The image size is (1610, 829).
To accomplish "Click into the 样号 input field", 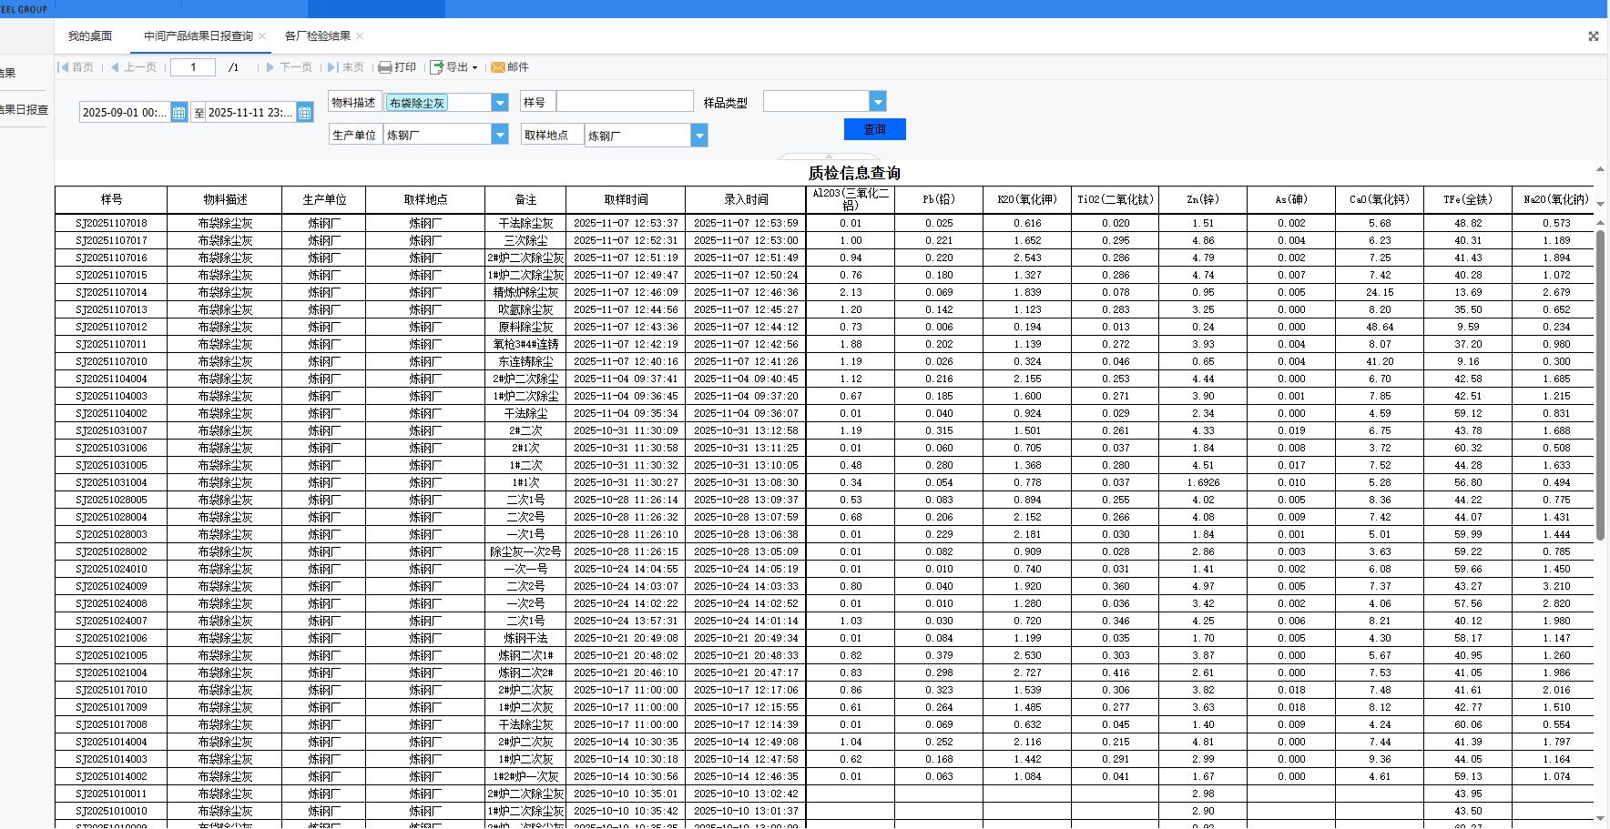I will (625, 102).
